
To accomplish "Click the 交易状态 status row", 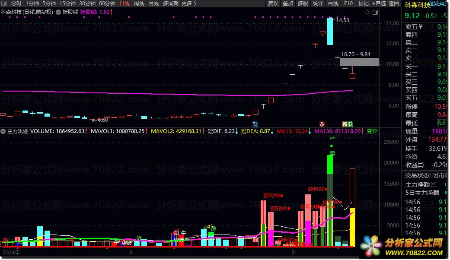I will (x=426, y=175).
